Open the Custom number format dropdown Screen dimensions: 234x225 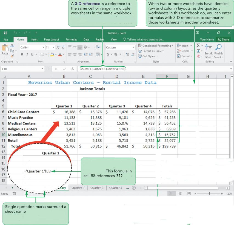pyautogui.click(x=134, y=47)
